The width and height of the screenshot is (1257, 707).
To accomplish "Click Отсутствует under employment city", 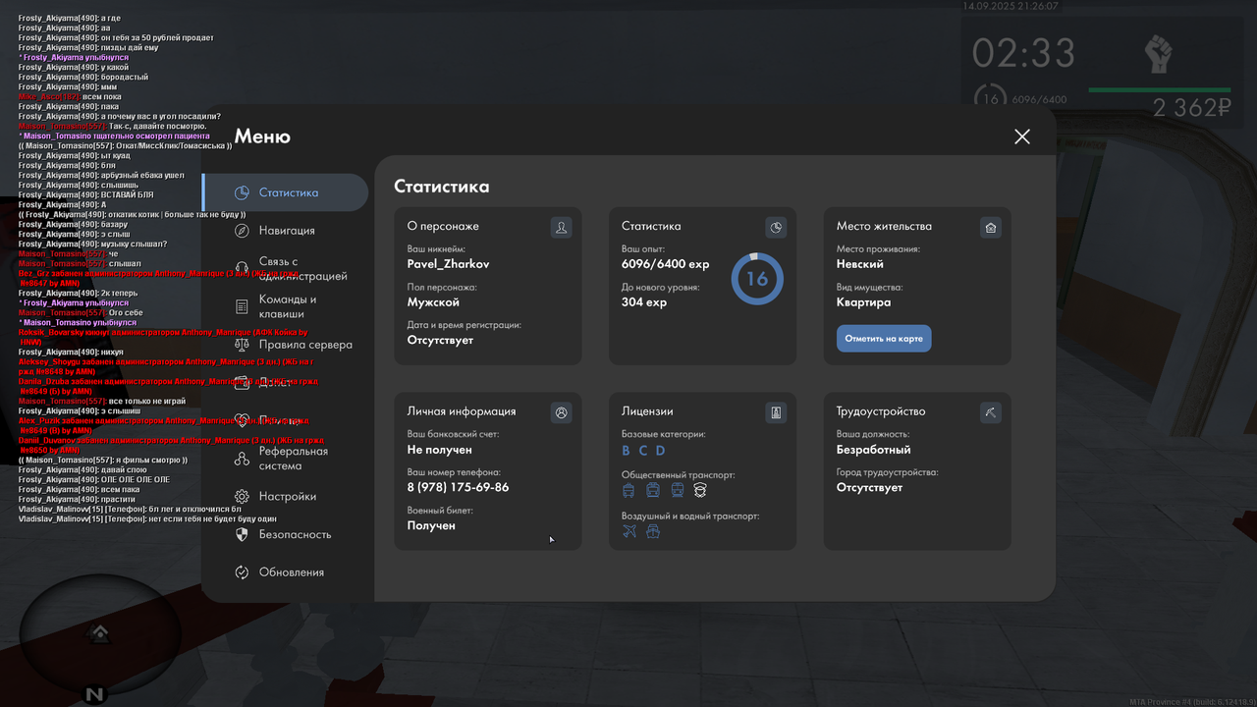I will [869, 487].
